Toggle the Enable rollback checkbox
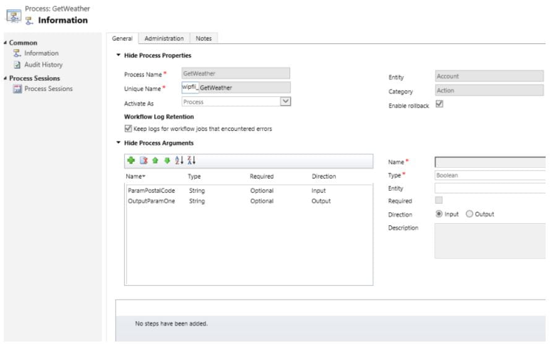 pyautogui.click(x=439, y=104)
